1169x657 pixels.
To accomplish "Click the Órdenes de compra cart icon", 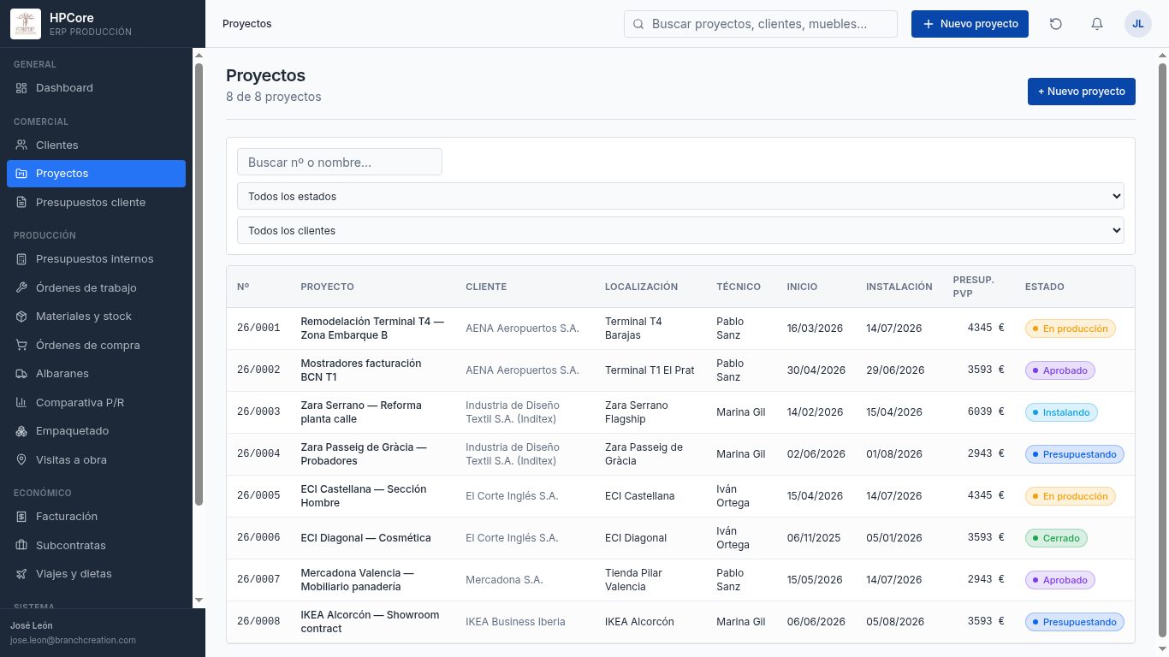I will point(21,346).
